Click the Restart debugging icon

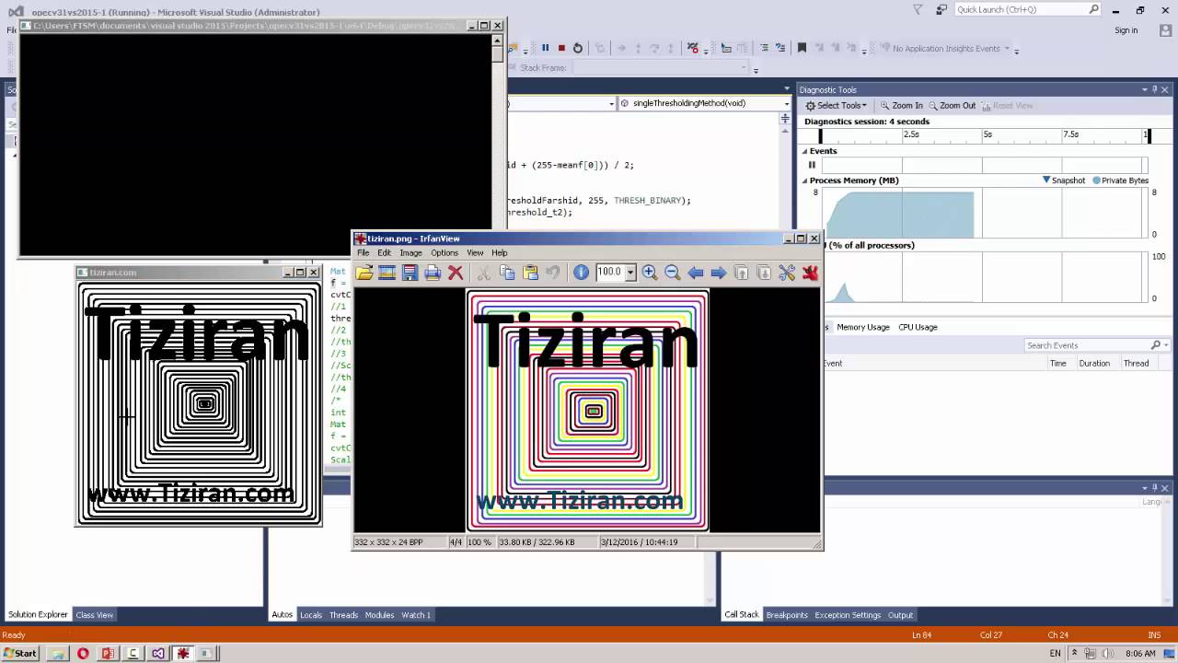point(578,48)
